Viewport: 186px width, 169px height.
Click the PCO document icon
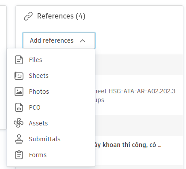click(19, 107)
